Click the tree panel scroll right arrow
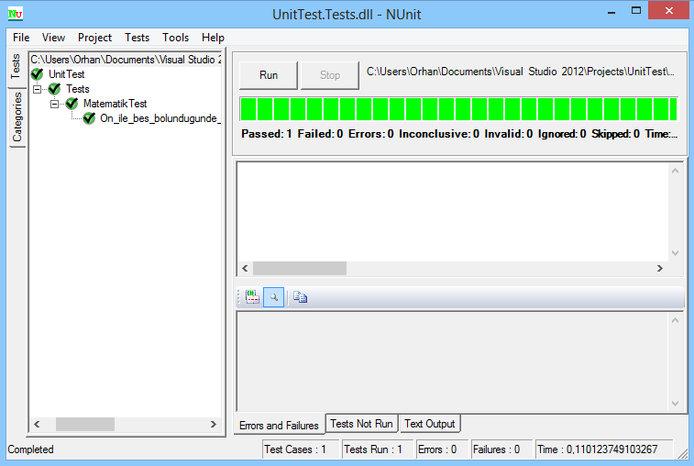The width and height of the screenshot is (694, 466). tap(214, 425)
